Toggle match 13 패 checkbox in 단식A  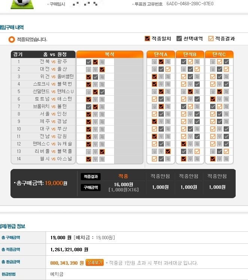coord(168,151)
